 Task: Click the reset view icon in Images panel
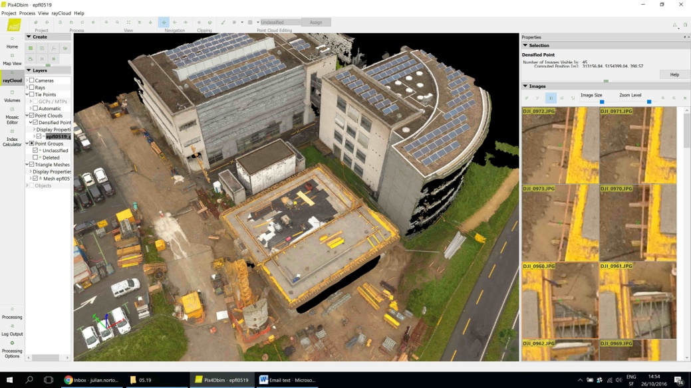685,98
